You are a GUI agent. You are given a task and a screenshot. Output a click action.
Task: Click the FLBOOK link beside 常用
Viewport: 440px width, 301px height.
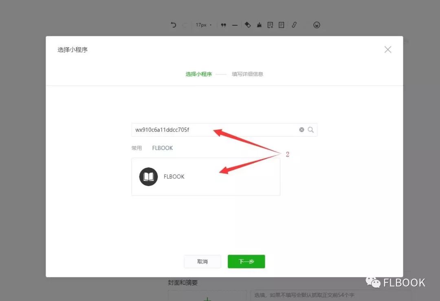[x=163, y=148]
